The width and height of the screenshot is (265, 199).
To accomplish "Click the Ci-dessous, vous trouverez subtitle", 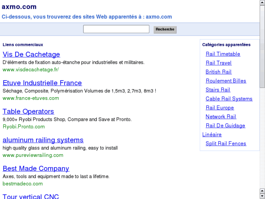I will pos(87,17).
